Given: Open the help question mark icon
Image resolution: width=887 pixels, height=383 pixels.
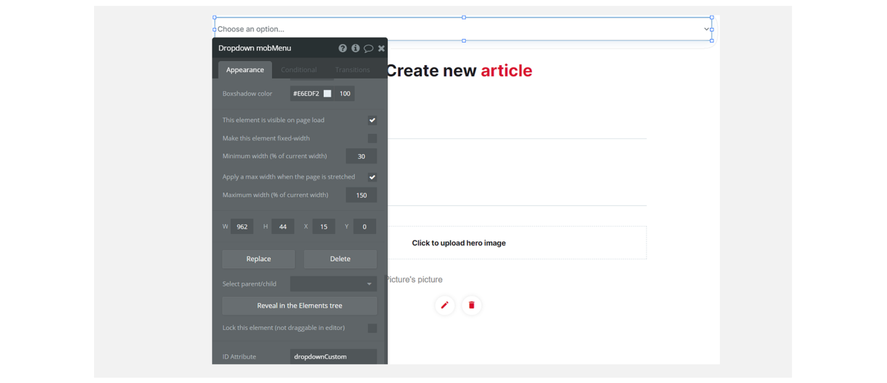Looking at the screenshot, I should 343,48.
